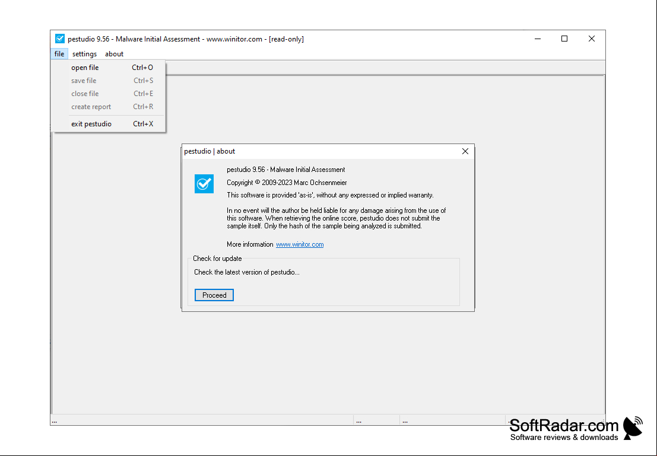This screenshot has width=657, height=456.
Task: Click the 'Copyright © 2009-2023 Marc Ochsenmeier' line
Action: click(287, 183)
